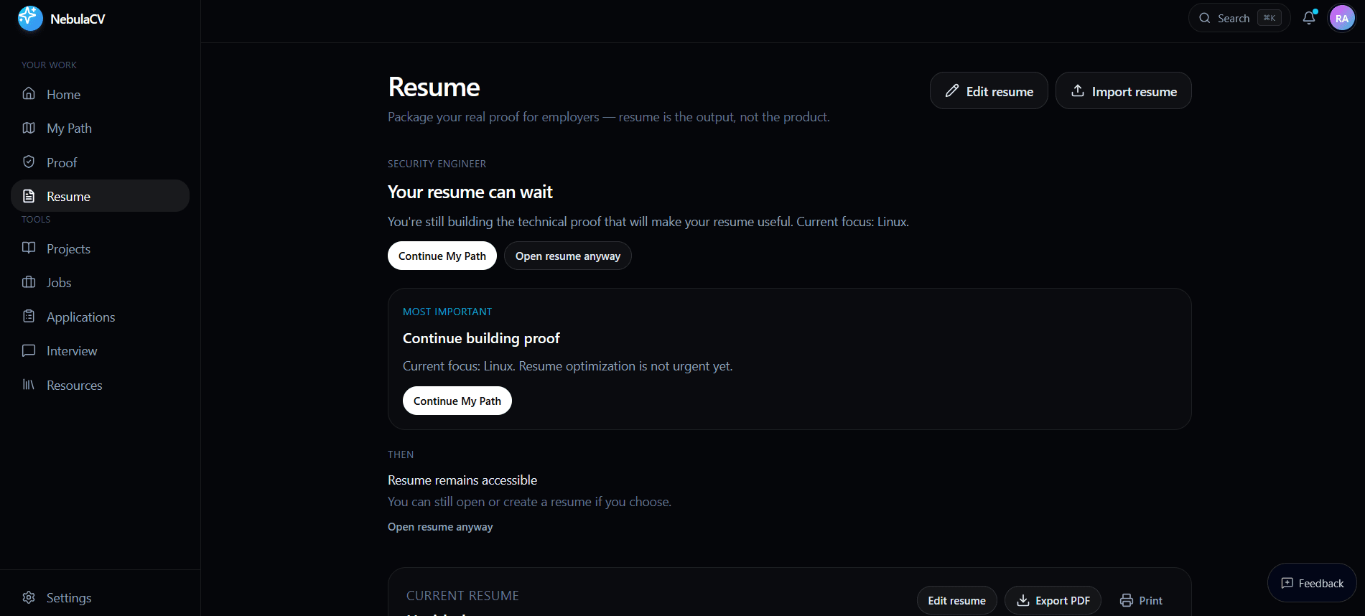1365x616 pixels.
Task: Click the Home label in sidebar
Action: click(x=63, y=94)
